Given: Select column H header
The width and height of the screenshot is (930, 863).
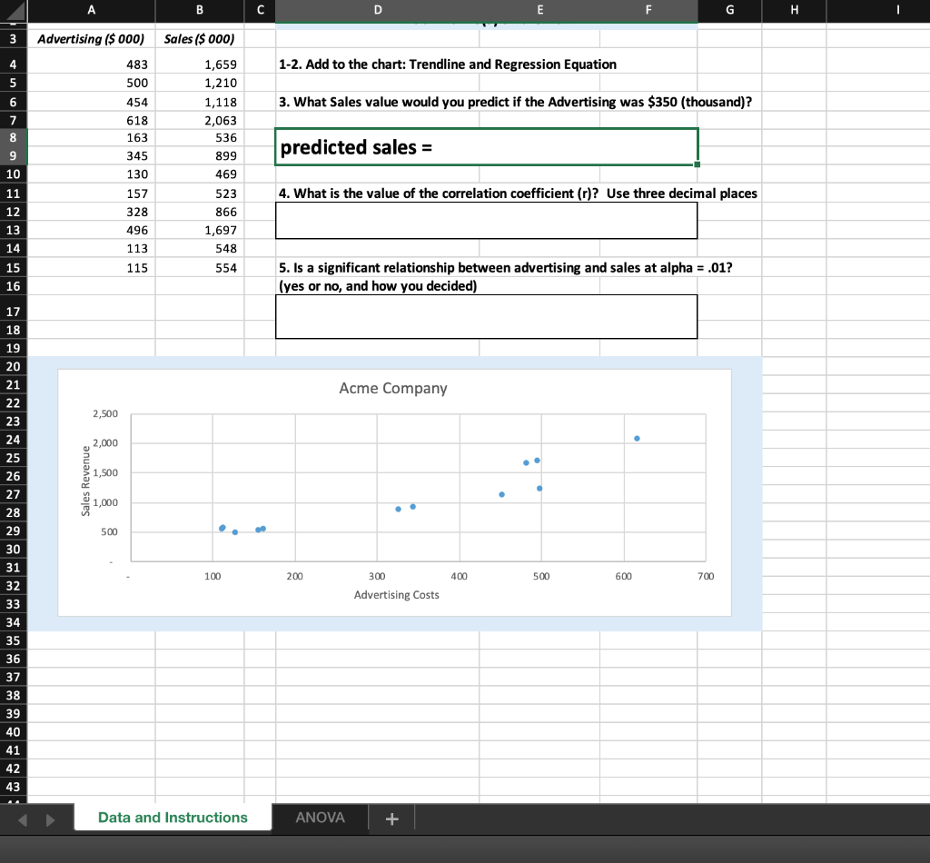Looking at the screenshot, I should [794, 10].
